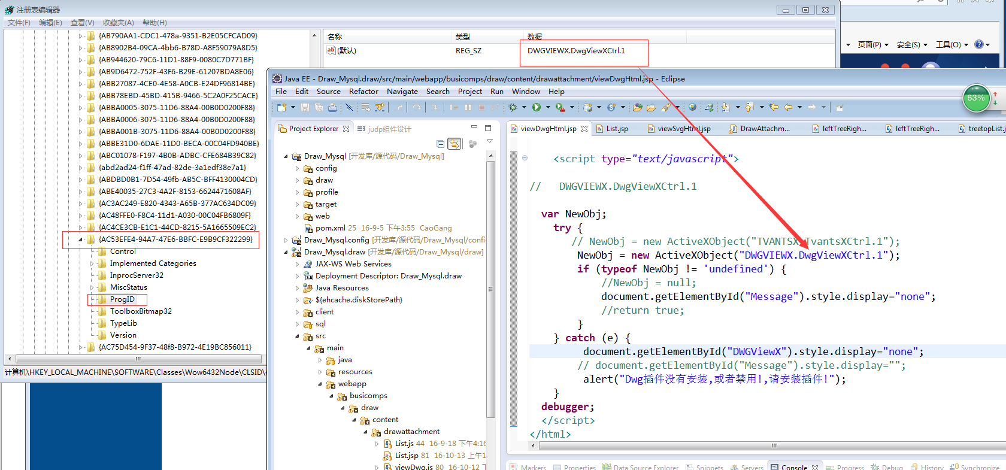The height and width of the screenshot is (470, 1006).
Task: Click the registry tree horizontal scrollbar
Action: coord(138,359)
